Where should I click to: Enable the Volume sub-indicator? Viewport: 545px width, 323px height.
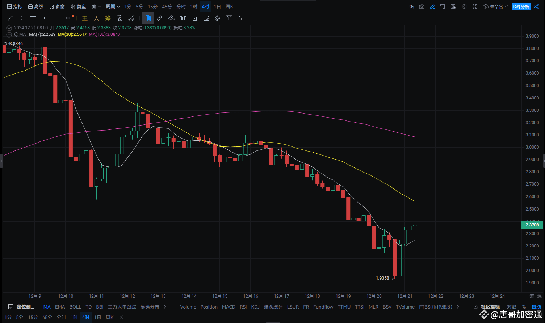click(188, 307)
